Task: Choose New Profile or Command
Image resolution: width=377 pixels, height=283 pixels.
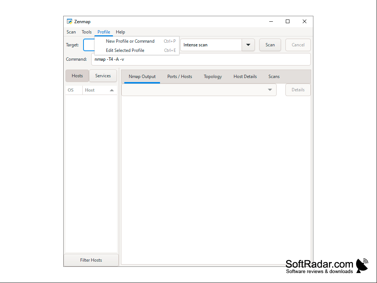Action: (137, 41)
